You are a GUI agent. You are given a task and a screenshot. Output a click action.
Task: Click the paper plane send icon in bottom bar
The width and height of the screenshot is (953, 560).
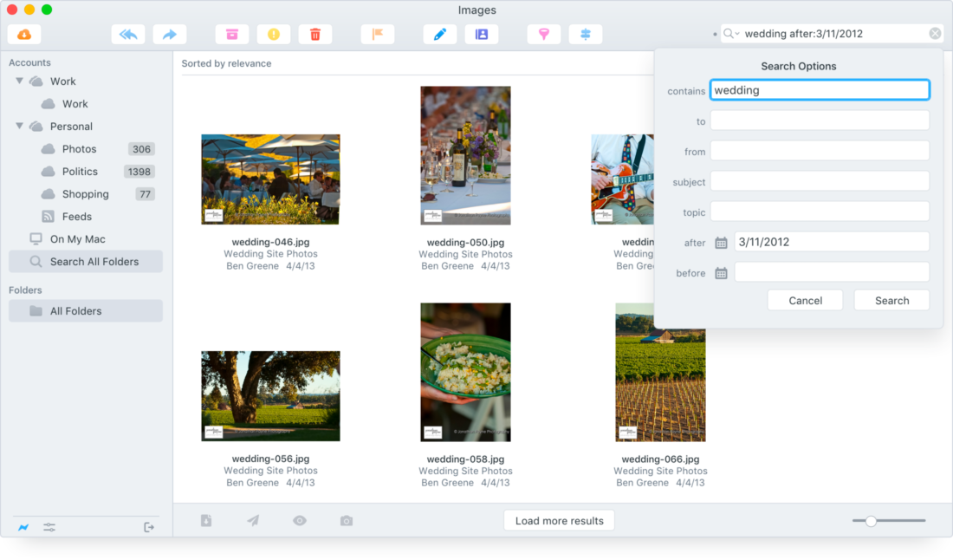click(x=253, y=520)
